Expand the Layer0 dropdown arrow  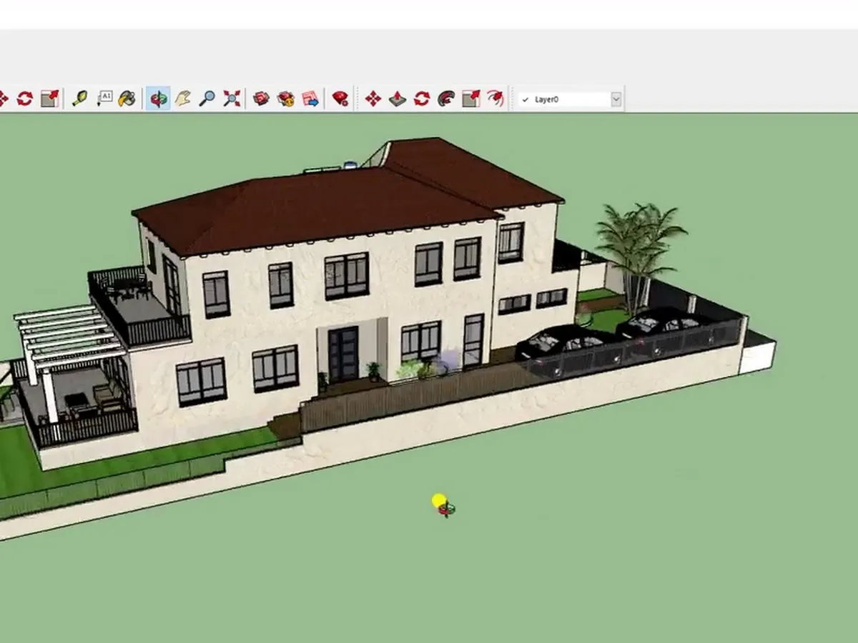tap(616, 99)
